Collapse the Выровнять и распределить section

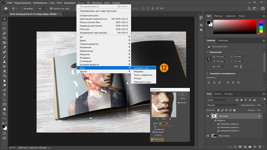coord(207,73)
